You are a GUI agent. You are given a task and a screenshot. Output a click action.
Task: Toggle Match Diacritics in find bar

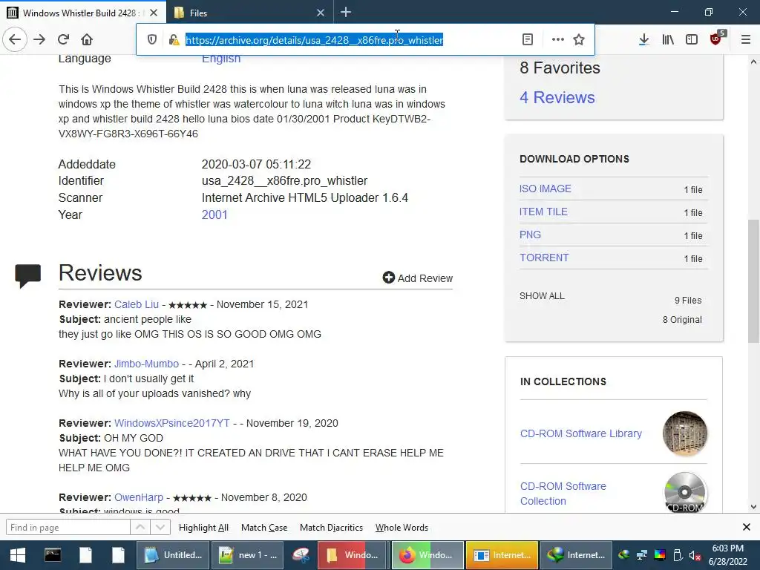click(x=331, y=528)
